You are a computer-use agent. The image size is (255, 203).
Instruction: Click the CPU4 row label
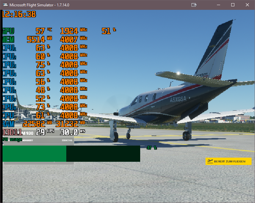pyautogui.click(x=9, y=73)
